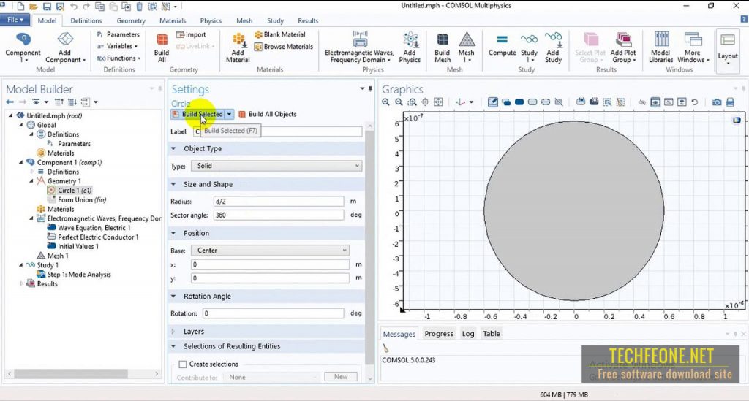
Task: Click the Compute button in Study group
Action: 502,45
